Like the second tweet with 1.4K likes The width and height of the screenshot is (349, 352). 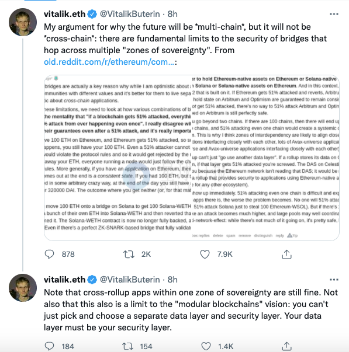pyautogui.click(x=206, y=346)
